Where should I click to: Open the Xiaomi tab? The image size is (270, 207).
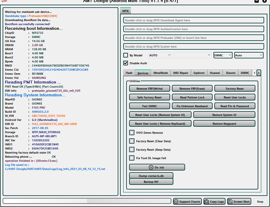click(x=230, y=73)
